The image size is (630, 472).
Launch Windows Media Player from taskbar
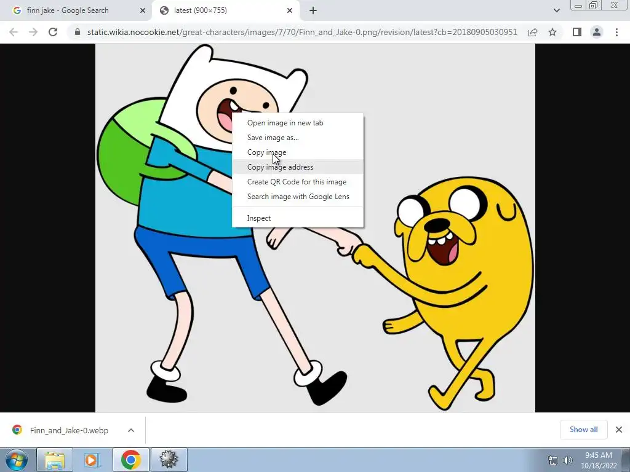(x=92, y=460)
